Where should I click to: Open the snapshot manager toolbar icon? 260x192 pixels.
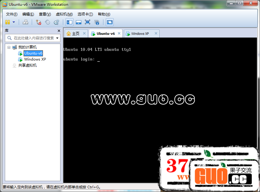(56, 22)
